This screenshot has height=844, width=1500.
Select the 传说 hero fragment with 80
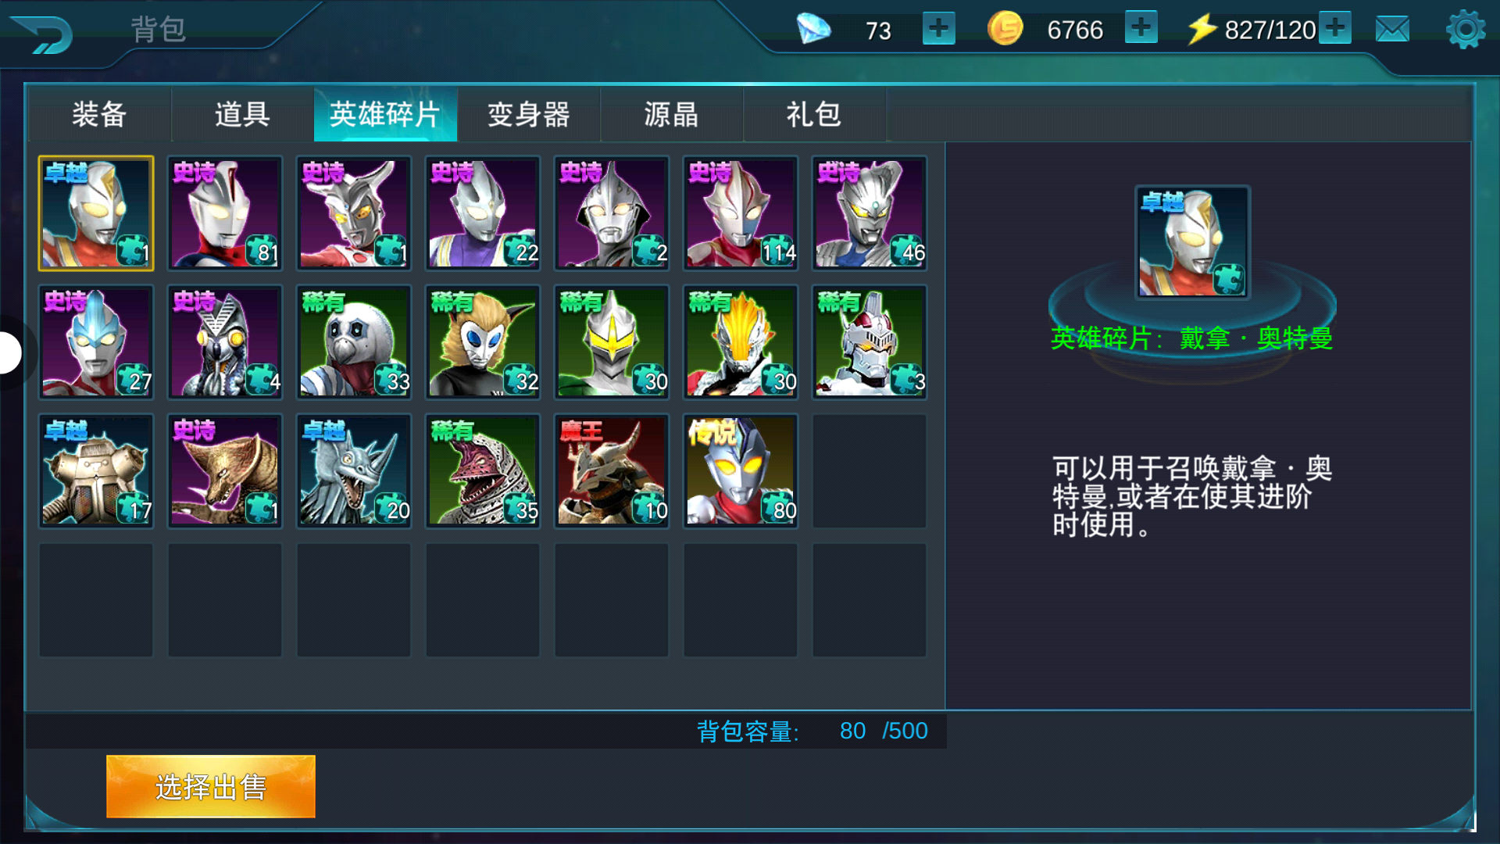point(741,471)
